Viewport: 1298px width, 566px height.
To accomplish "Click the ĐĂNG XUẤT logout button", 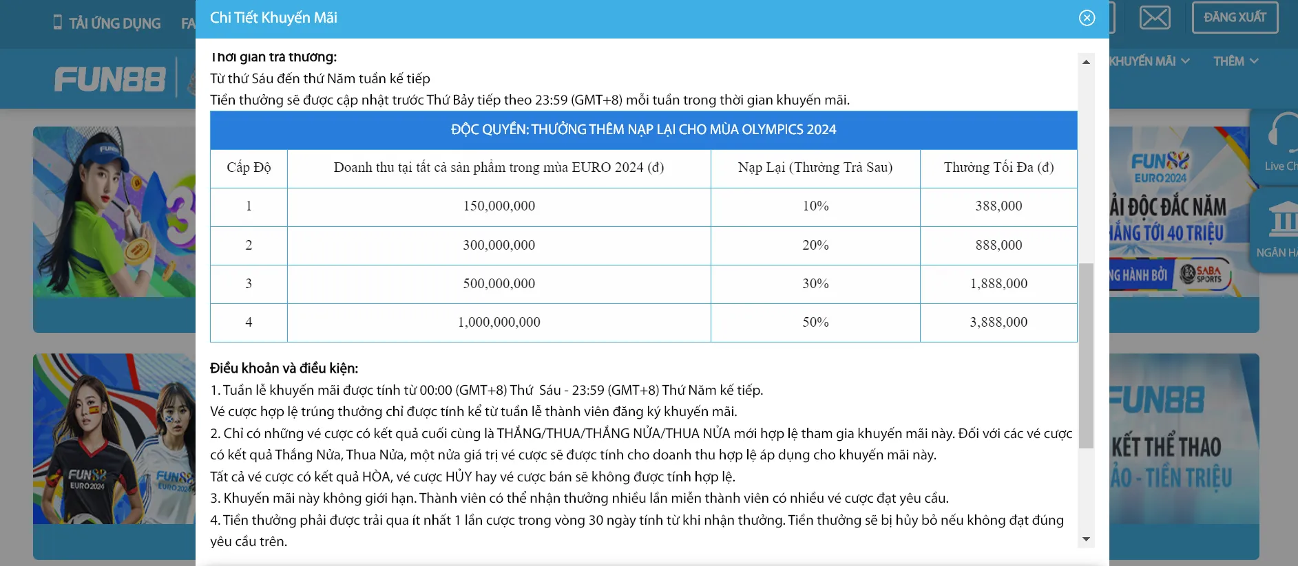I will [x=1235, y=17].
